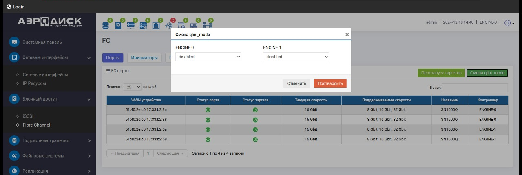Image resolution: width=522 pixels, height=175 pixels.
Task: Open the server settings status icon
Action: pyautogui.click(x=144, y=25)
